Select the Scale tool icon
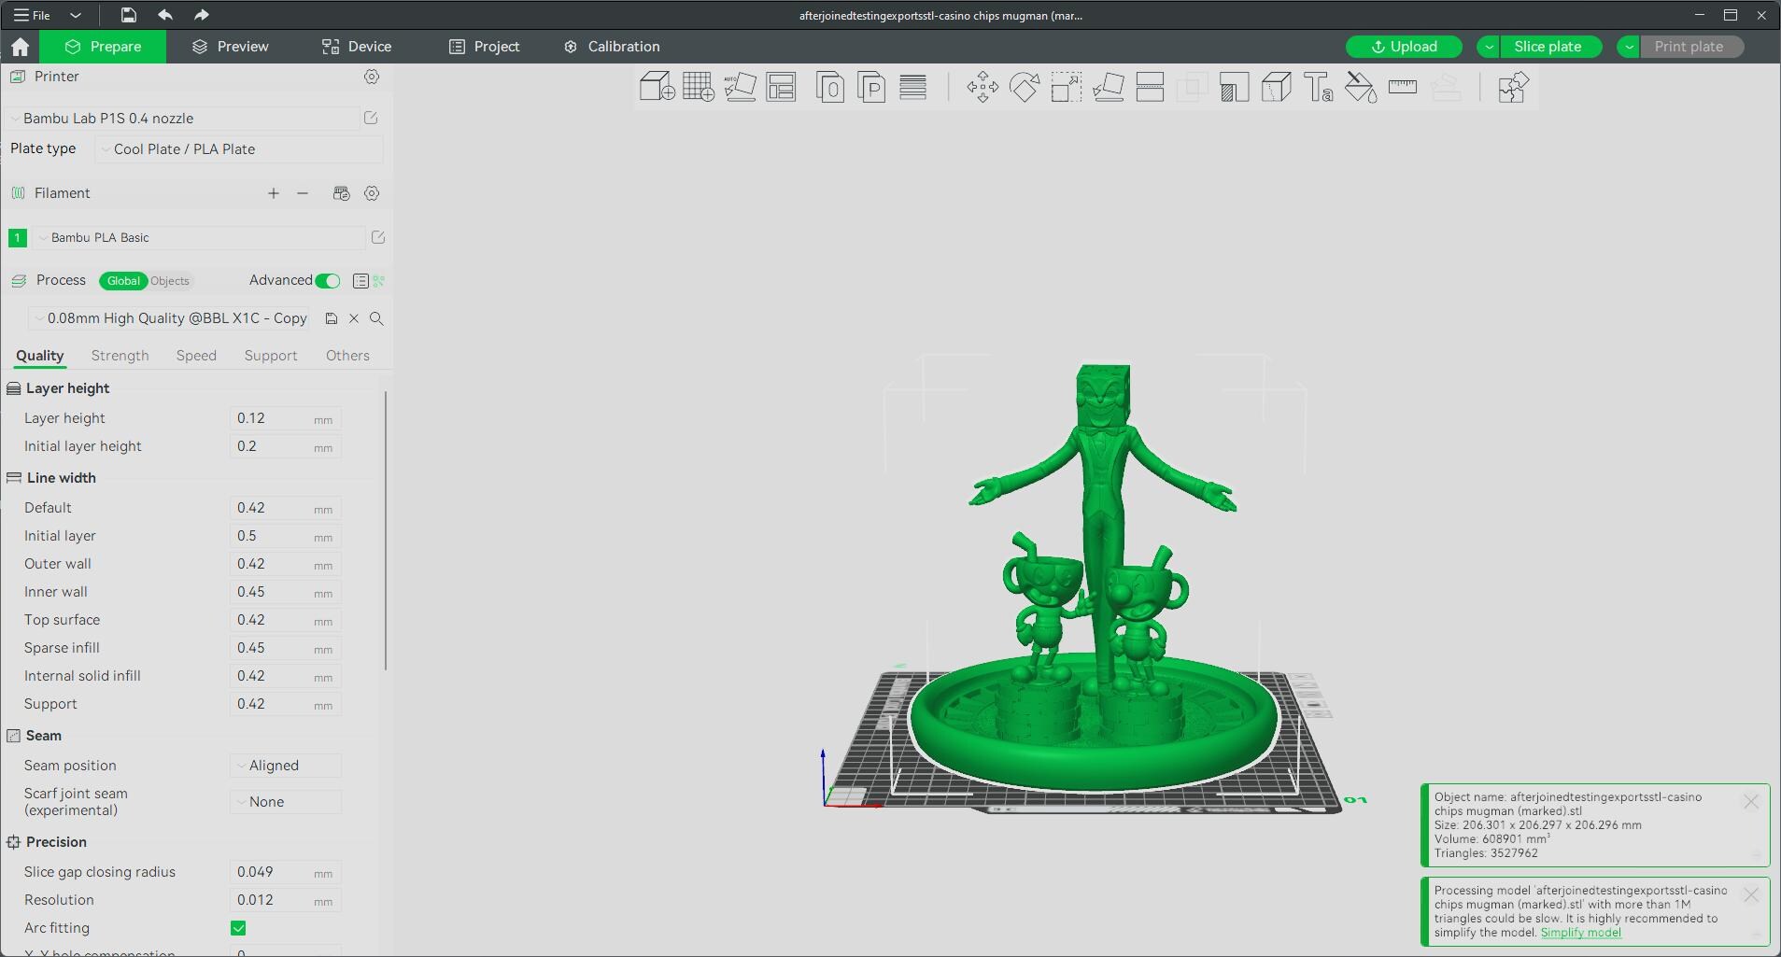The image size is (1781, 957). point(1067,88)
